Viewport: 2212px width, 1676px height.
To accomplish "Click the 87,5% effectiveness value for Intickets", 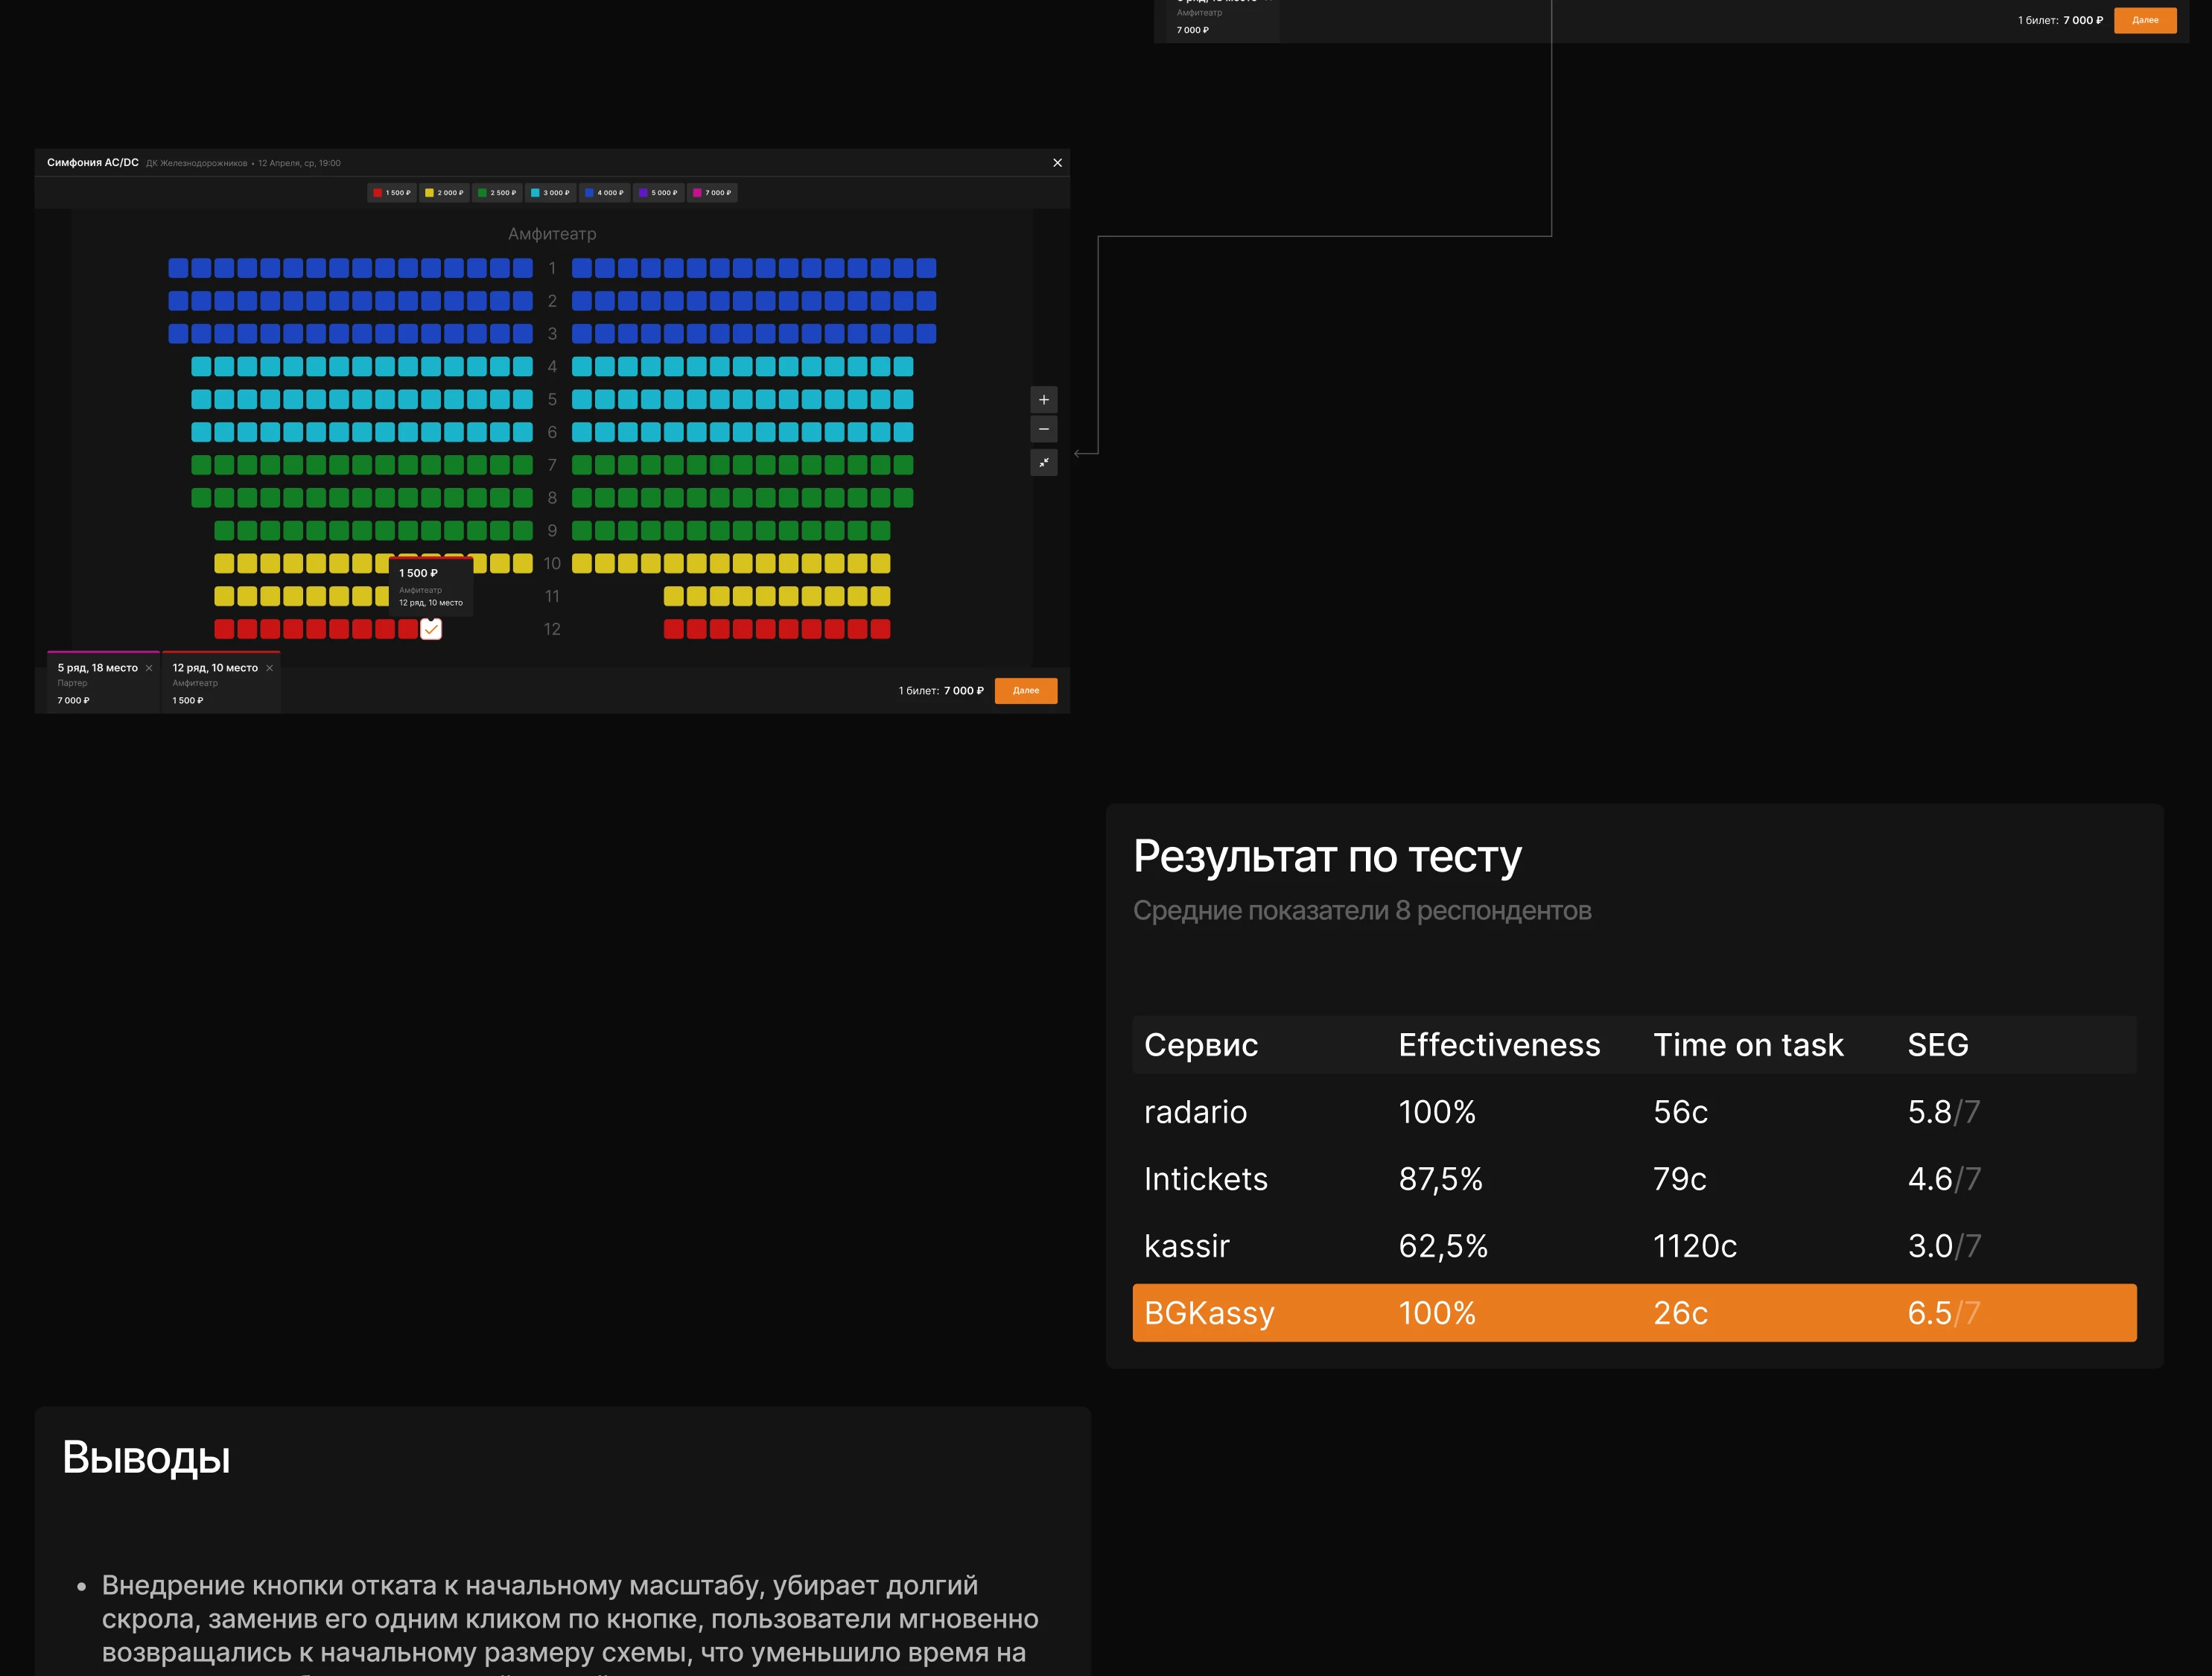I will (x=1441, y=1179).
